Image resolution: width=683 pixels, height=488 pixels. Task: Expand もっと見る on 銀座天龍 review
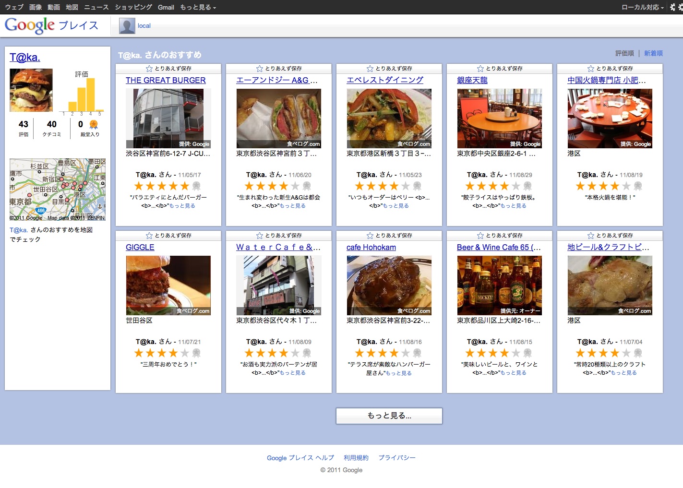tap(513, 206)
